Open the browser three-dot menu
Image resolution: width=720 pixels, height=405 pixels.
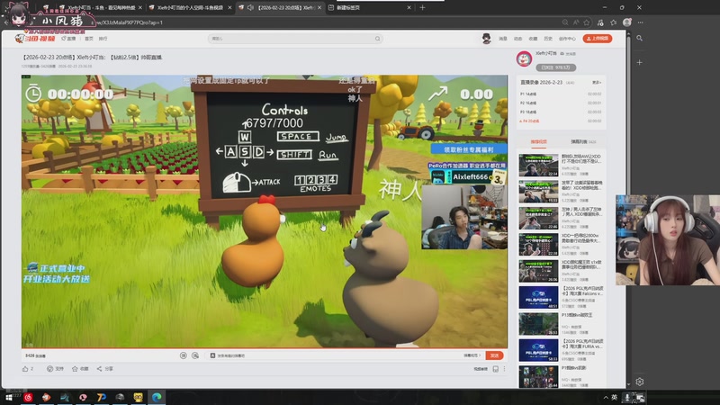(x=641, y=22)
